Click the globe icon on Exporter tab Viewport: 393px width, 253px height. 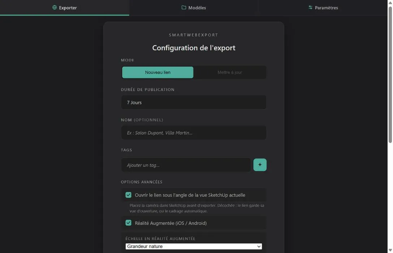click(54, 8)
